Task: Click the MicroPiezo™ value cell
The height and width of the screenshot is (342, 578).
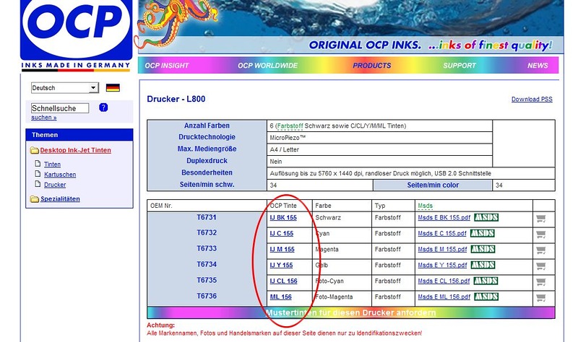Action: point(380,138)
